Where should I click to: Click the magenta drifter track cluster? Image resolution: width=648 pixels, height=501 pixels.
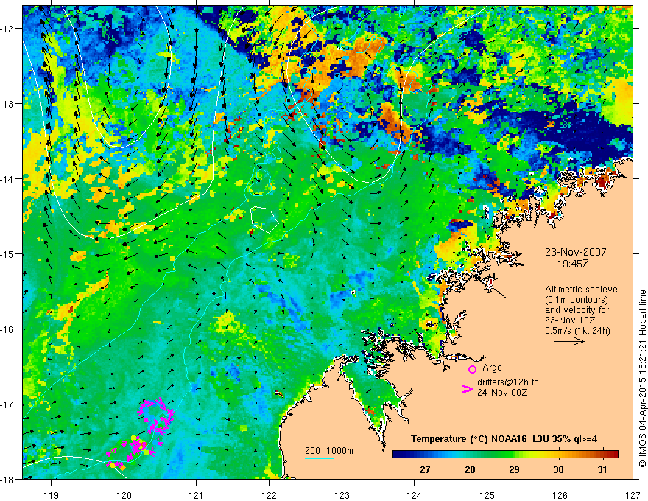141,433
